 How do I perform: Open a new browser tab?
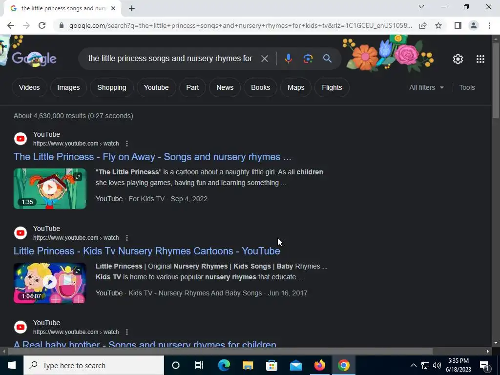(x=132, y=9)
